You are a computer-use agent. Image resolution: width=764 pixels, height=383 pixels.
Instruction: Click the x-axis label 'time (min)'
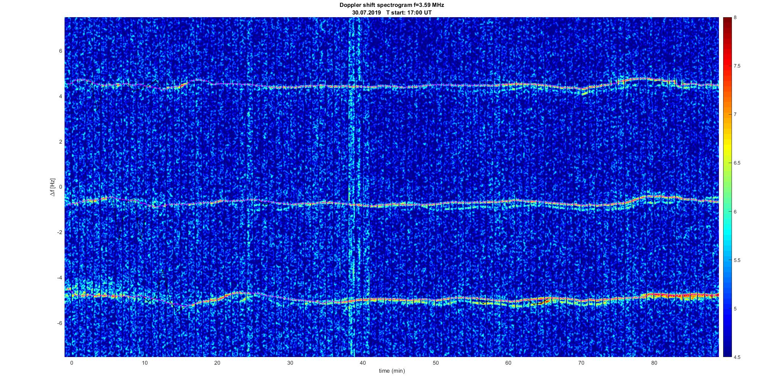coord(392,371)
